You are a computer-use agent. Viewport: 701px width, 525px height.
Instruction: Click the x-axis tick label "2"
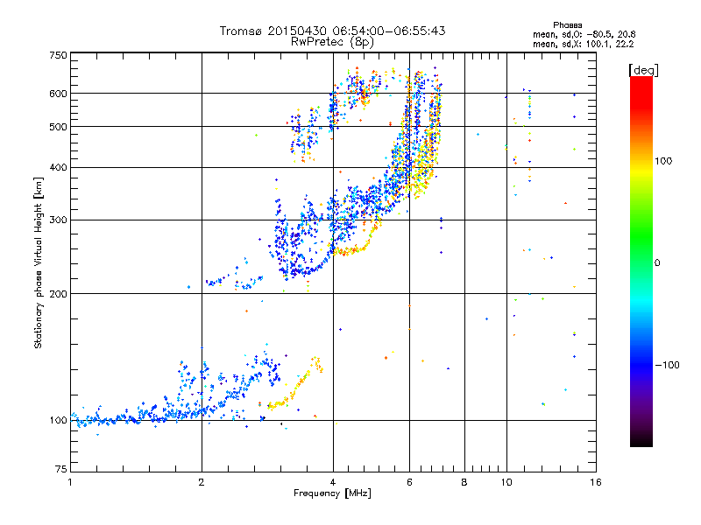click(x=202, y=482)
